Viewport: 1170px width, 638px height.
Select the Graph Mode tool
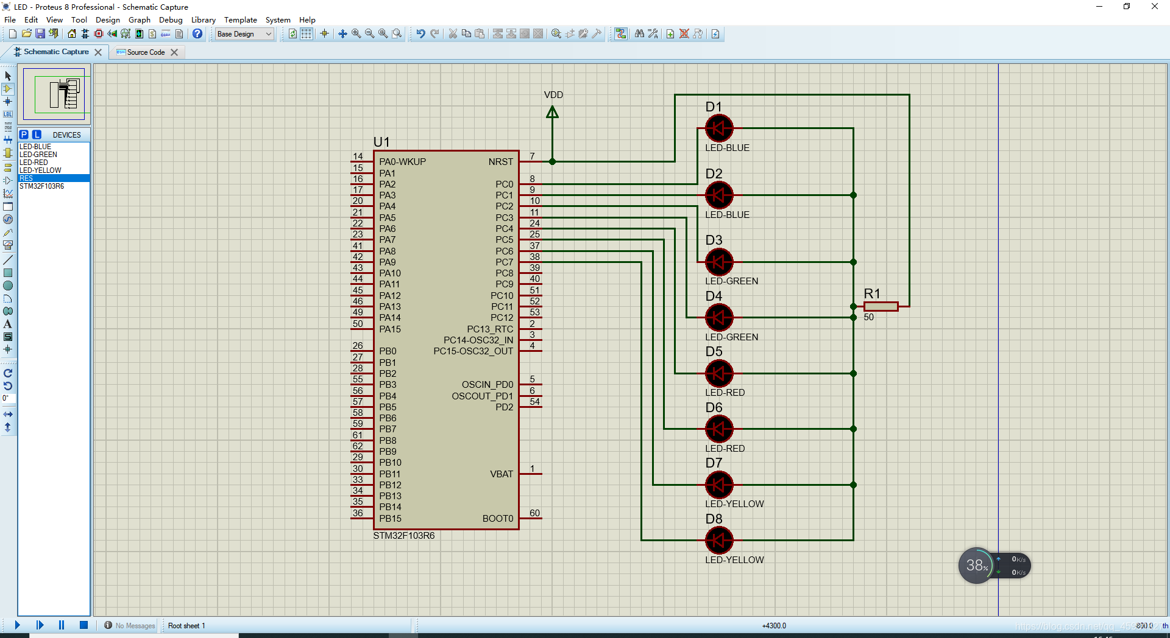[x=8, y=194]
